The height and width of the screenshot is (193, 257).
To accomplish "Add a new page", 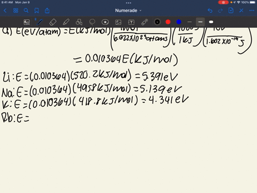I will pos(231,11).
